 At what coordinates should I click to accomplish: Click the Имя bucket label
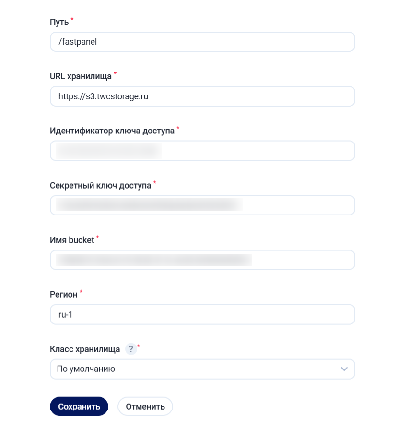tap(72, 240)
